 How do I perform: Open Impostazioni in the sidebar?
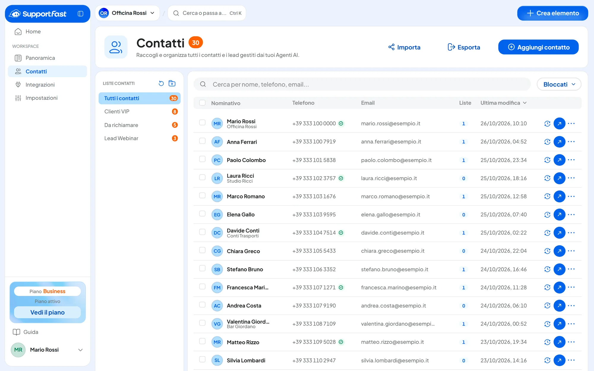click(x=48, y=98)
